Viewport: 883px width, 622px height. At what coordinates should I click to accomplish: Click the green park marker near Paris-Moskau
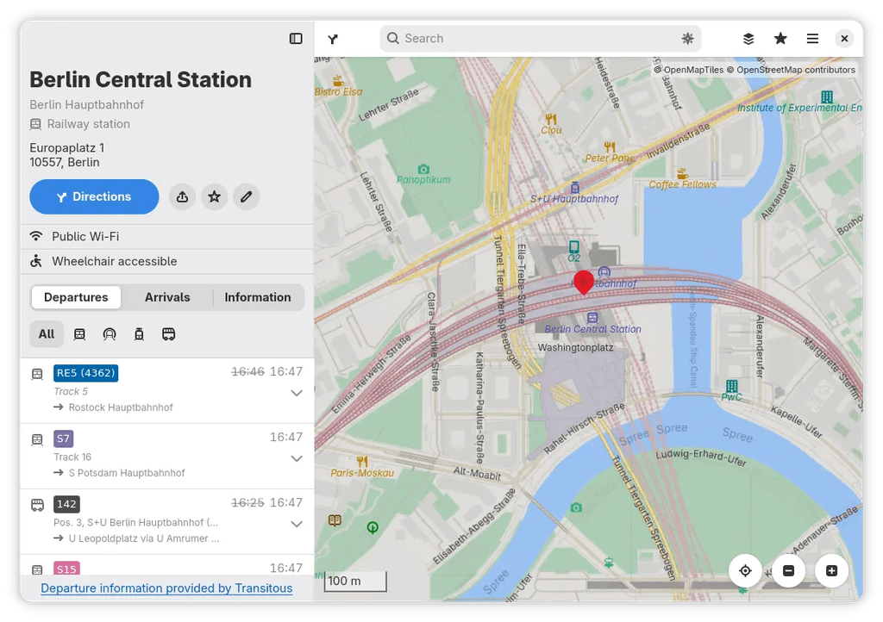(x=373, y=527)
